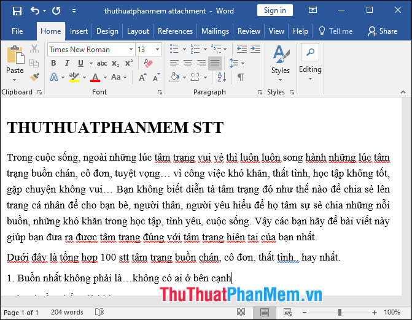The width and height of the screenshot is (412, 320).
Task: Toggle Underline formatting
Action: [80, 63]
